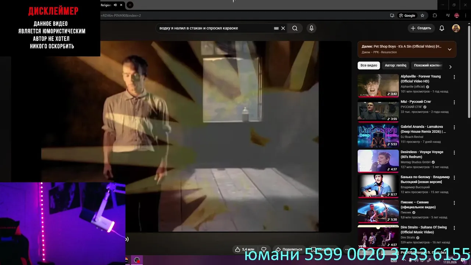This screenshot has width=471, height=265.
Task: Click the install app icon in address bar
Action: click(392, 15)
